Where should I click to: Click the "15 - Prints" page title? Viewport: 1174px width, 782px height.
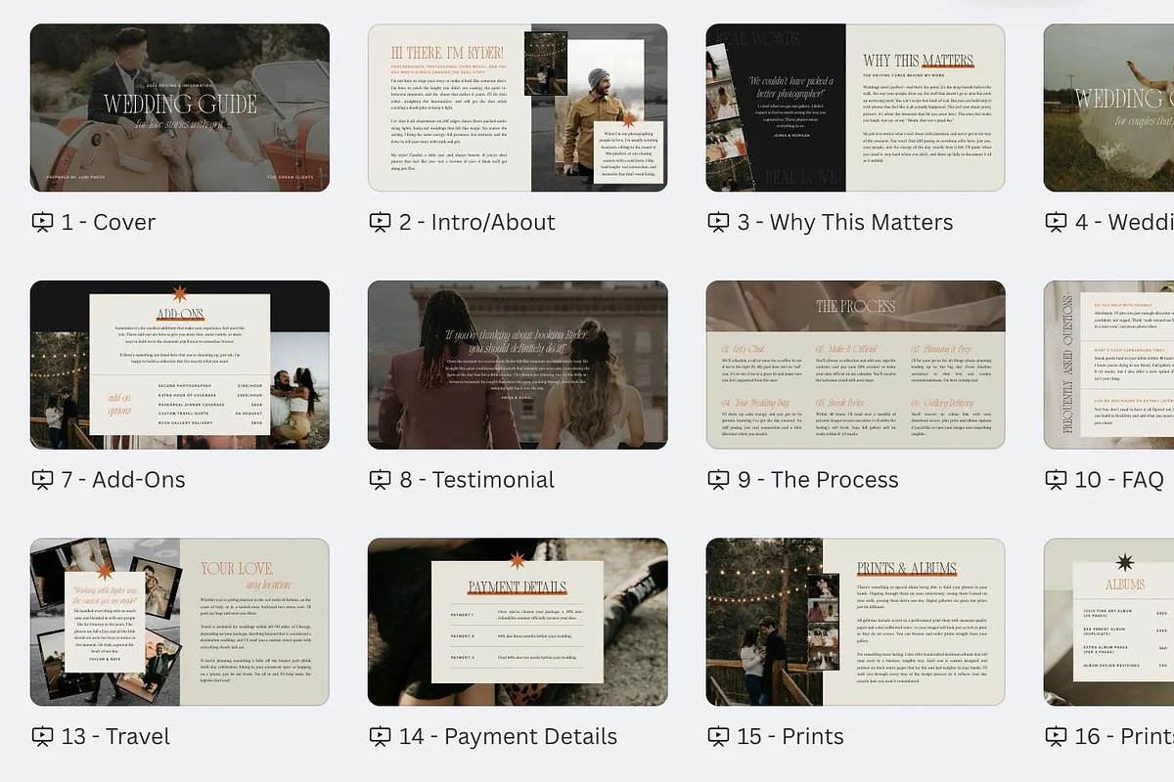(790, 736)
